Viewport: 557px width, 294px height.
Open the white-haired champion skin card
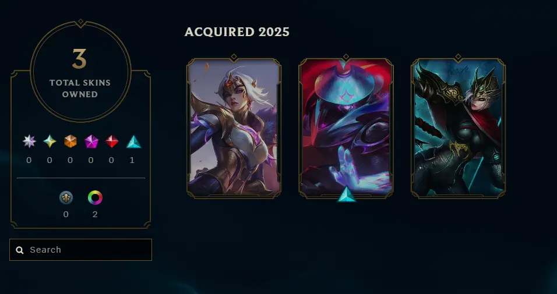click(x=234, y=128)
